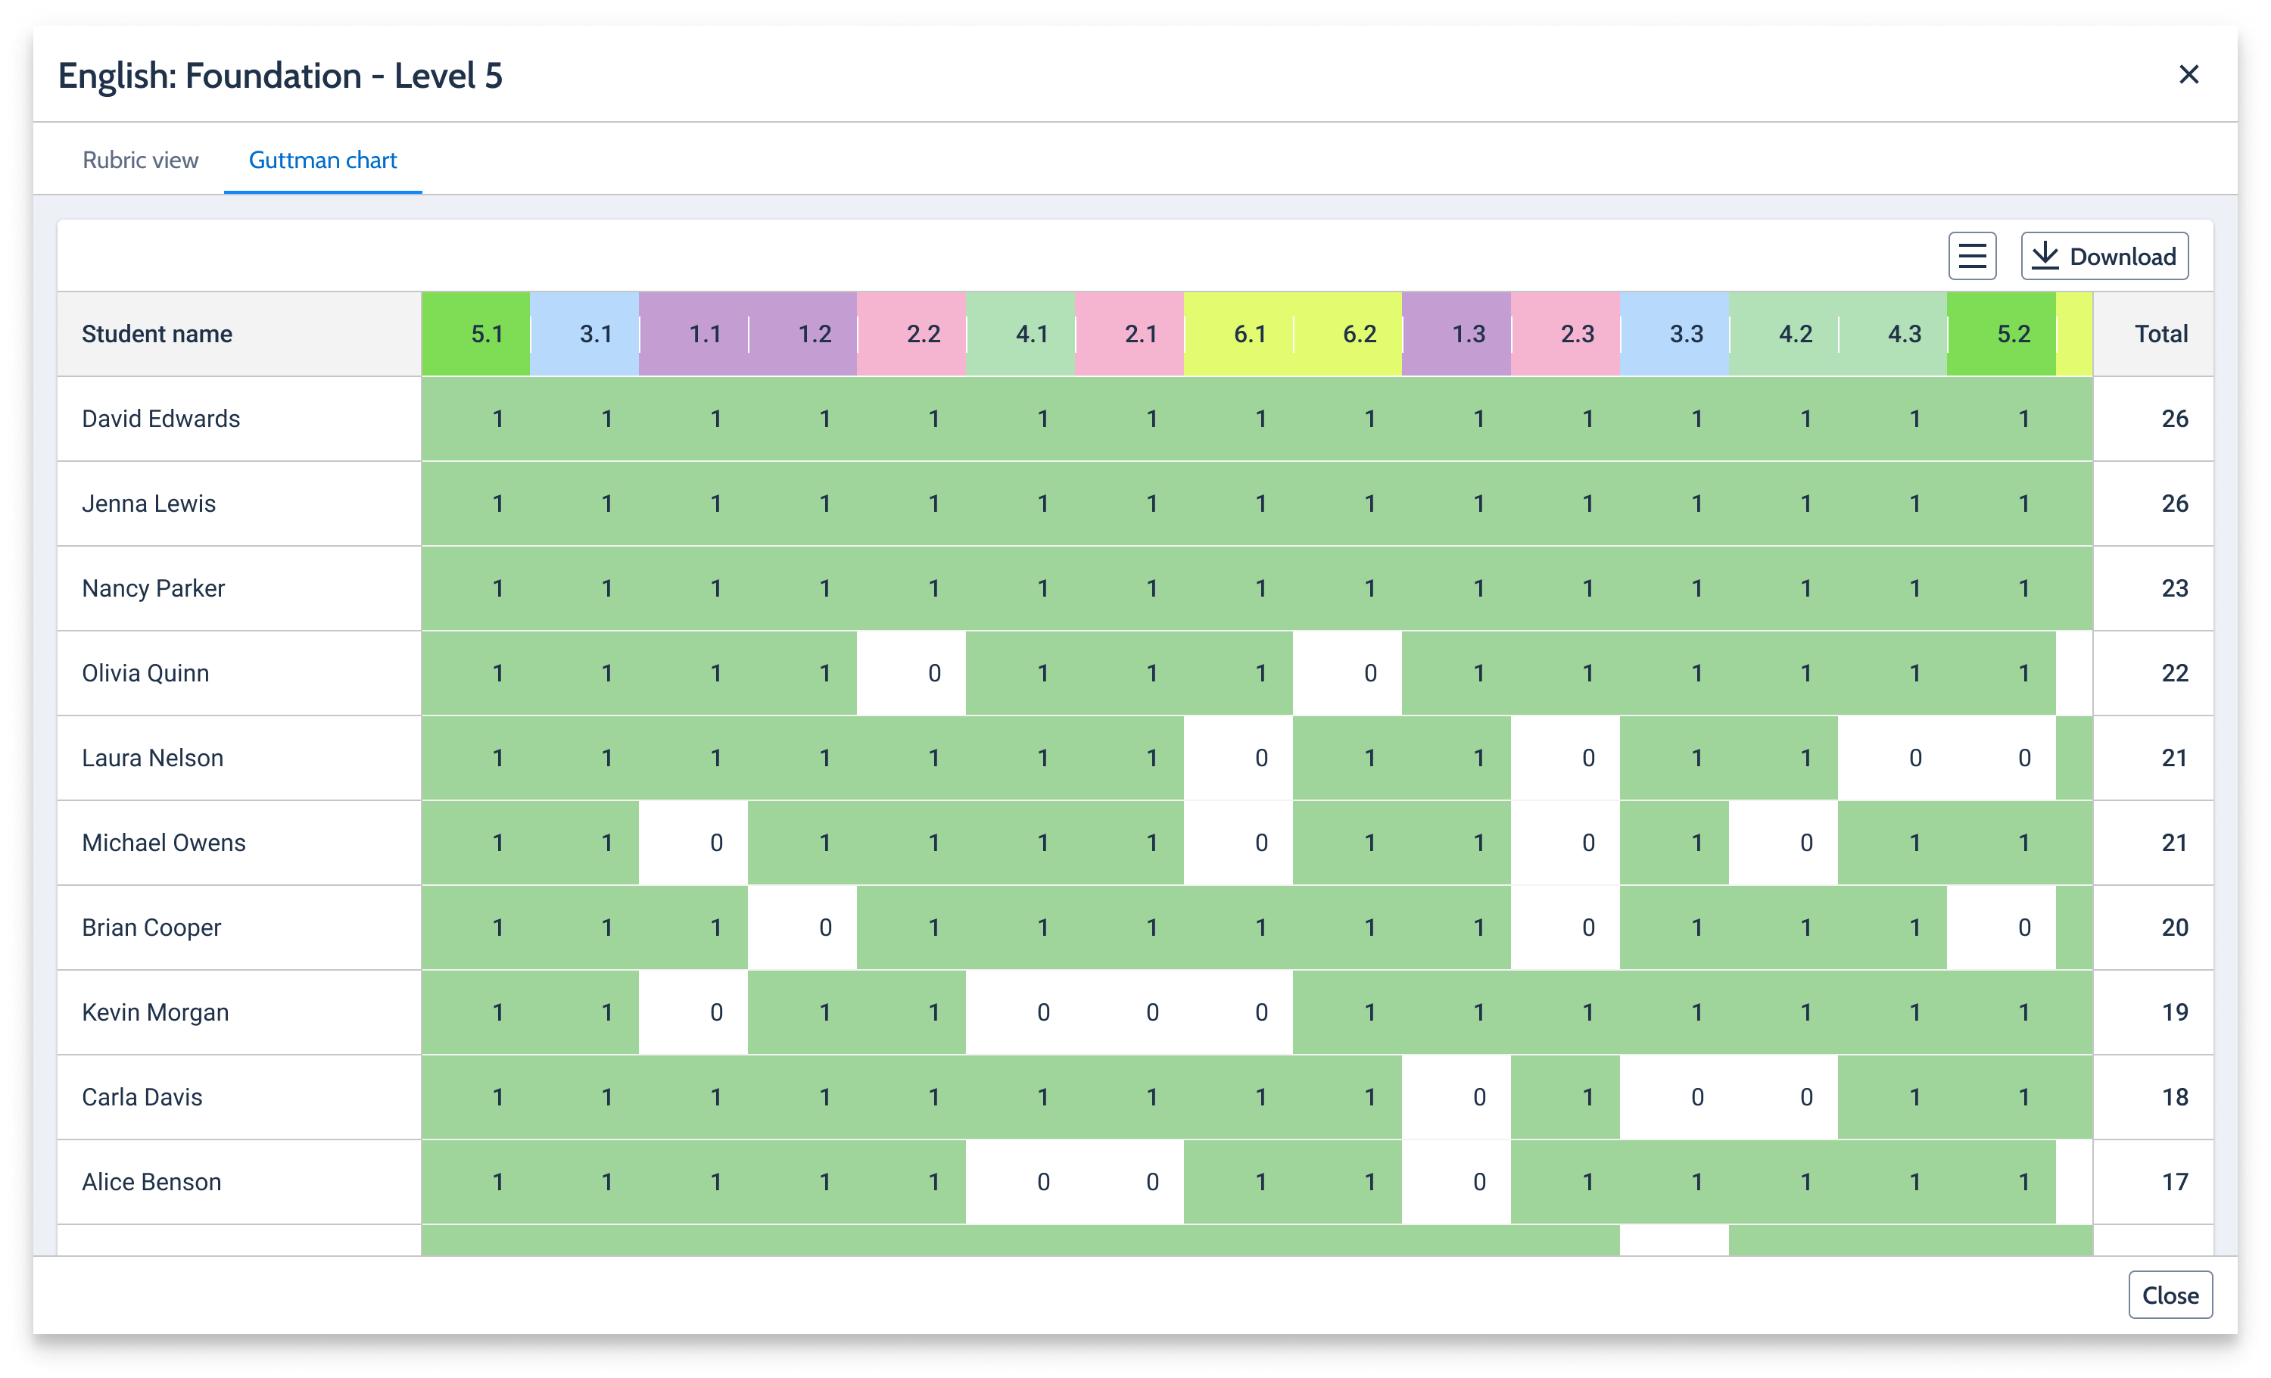This screenshot has width=2271, height=1378.
Task: Click the 1.3 column header
Action: click(x=1456, y=334)
